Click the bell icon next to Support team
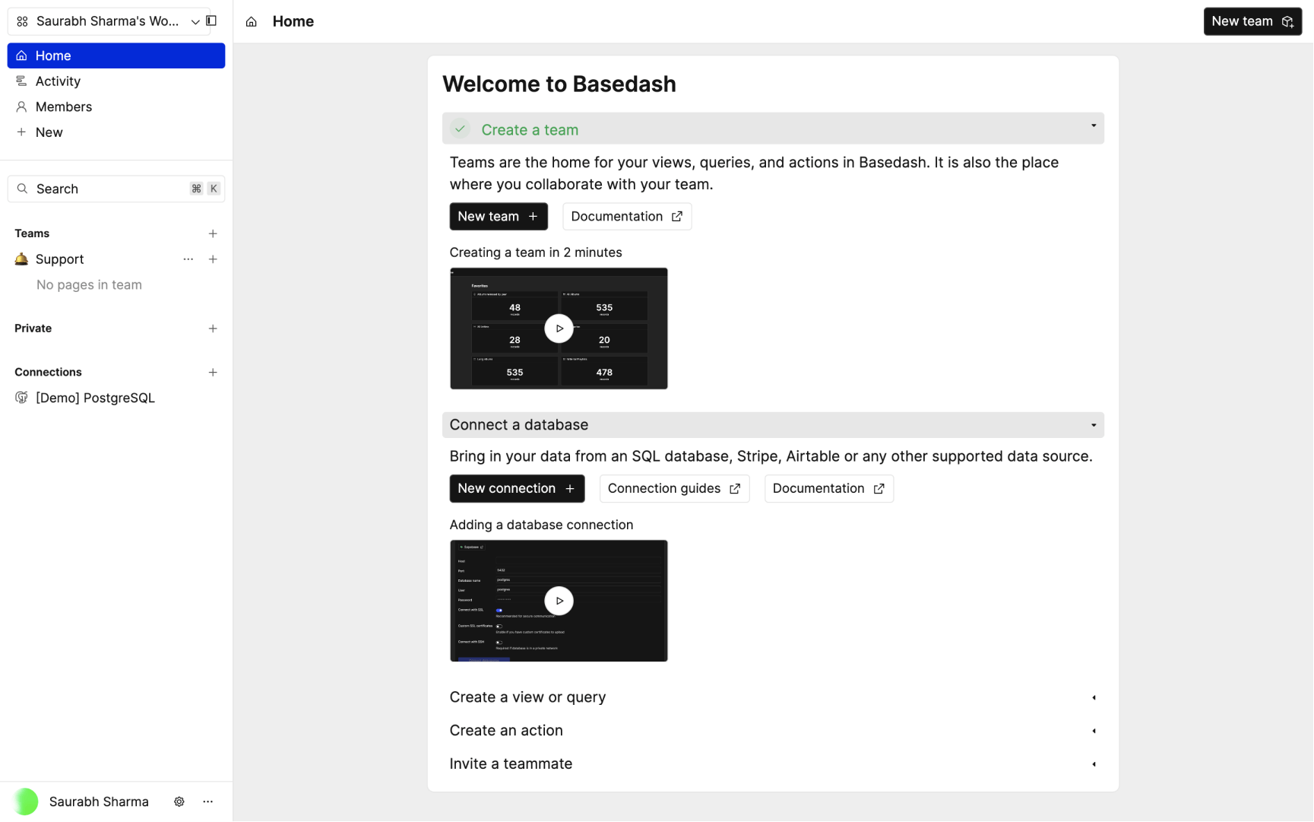Viewport: 1314px width, 822px height. (x=21, y=259)
